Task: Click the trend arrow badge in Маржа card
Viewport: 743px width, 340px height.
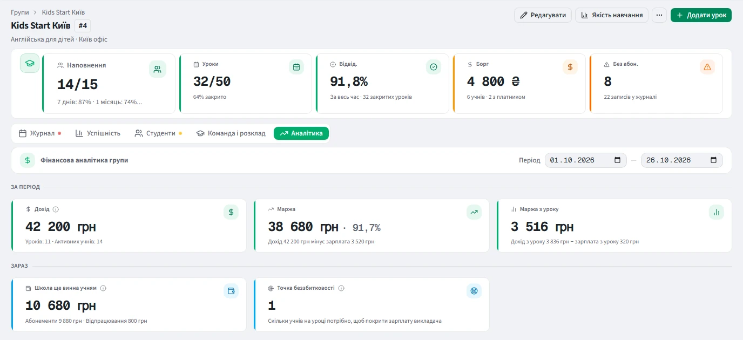Action: click(x=474, y=212)
